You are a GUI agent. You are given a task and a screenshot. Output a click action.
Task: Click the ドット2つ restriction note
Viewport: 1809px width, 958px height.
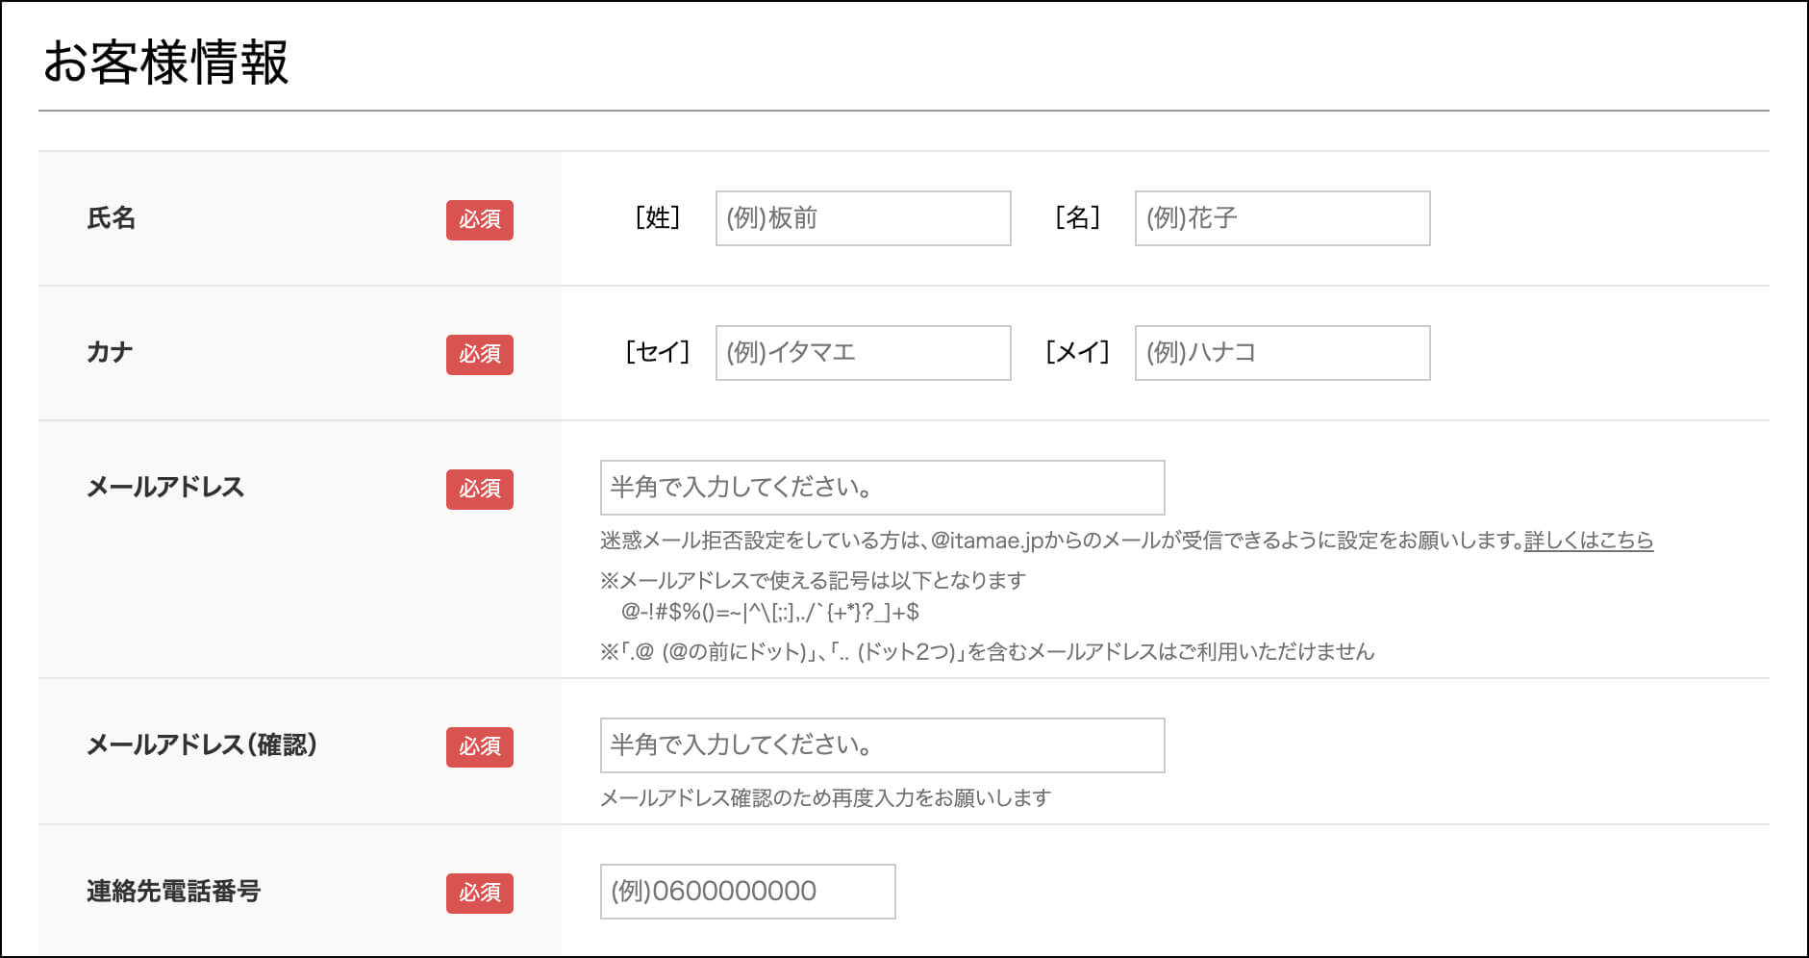click(988, 652)
